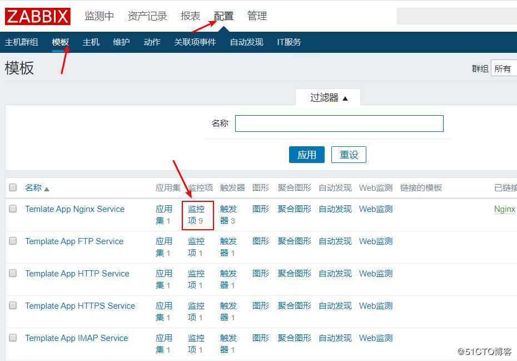Collapse the 过滤器 filter panel
Screen dimensions: 517x361
coord(328,97)
